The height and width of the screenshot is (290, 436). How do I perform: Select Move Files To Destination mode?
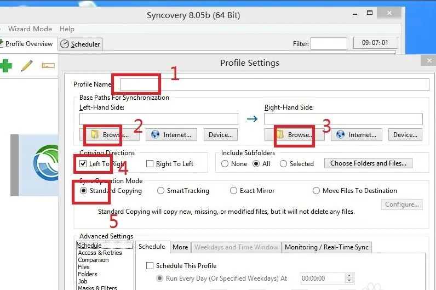[x=316, y=191]
